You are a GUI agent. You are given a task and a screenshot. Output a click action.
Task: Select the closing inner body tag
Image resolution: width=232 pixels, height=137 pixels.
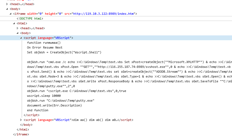click(x=26, y=125)
